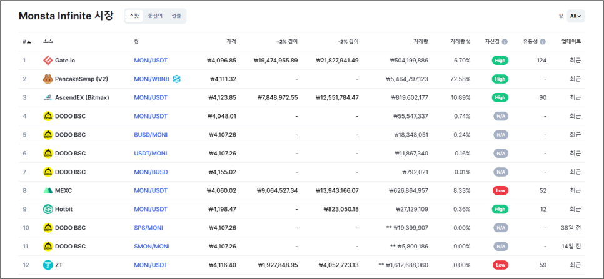Open the MONI/USDT pair link for Gate.io

pos(151,61)
